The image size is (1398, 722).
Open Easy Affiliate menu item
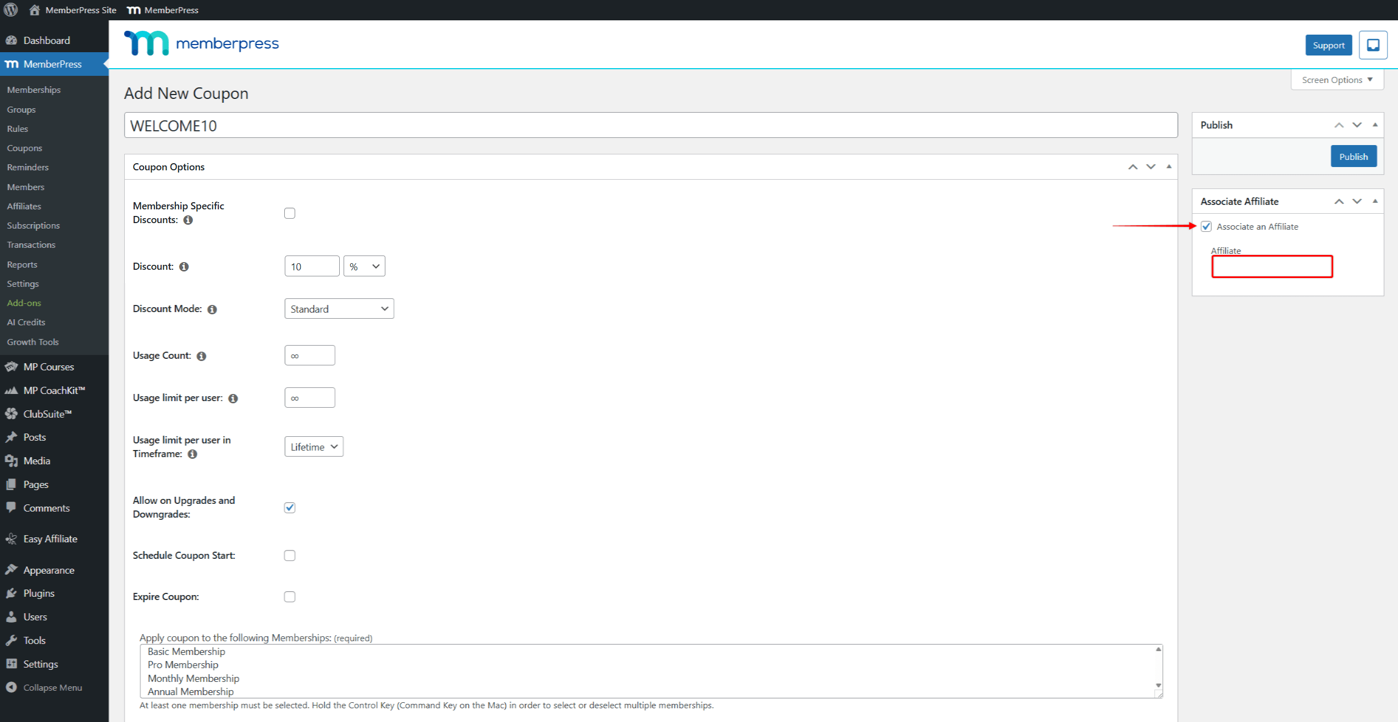[50, 539]
